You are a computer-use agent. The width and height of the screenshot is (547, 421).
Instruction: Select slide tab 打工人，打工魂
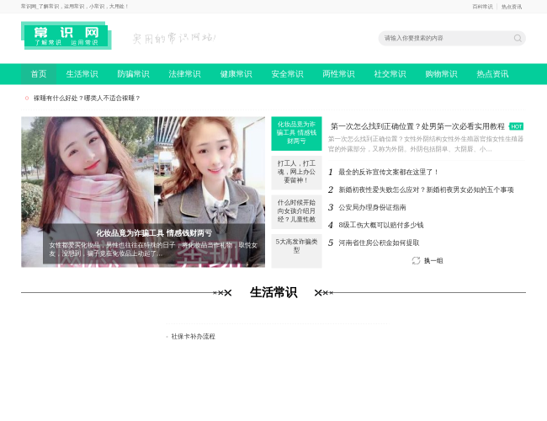pos(296,172)
